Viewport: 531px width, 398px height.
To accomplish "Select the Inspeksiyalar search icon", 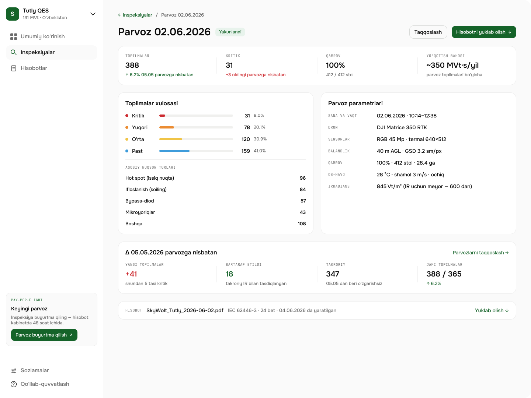I will tap(14, 52).
